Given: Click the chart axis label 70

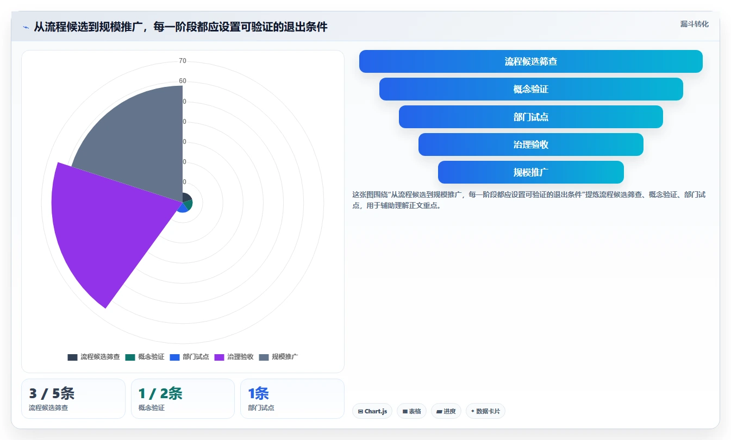Looking at the screenshot, I should 183,61.
